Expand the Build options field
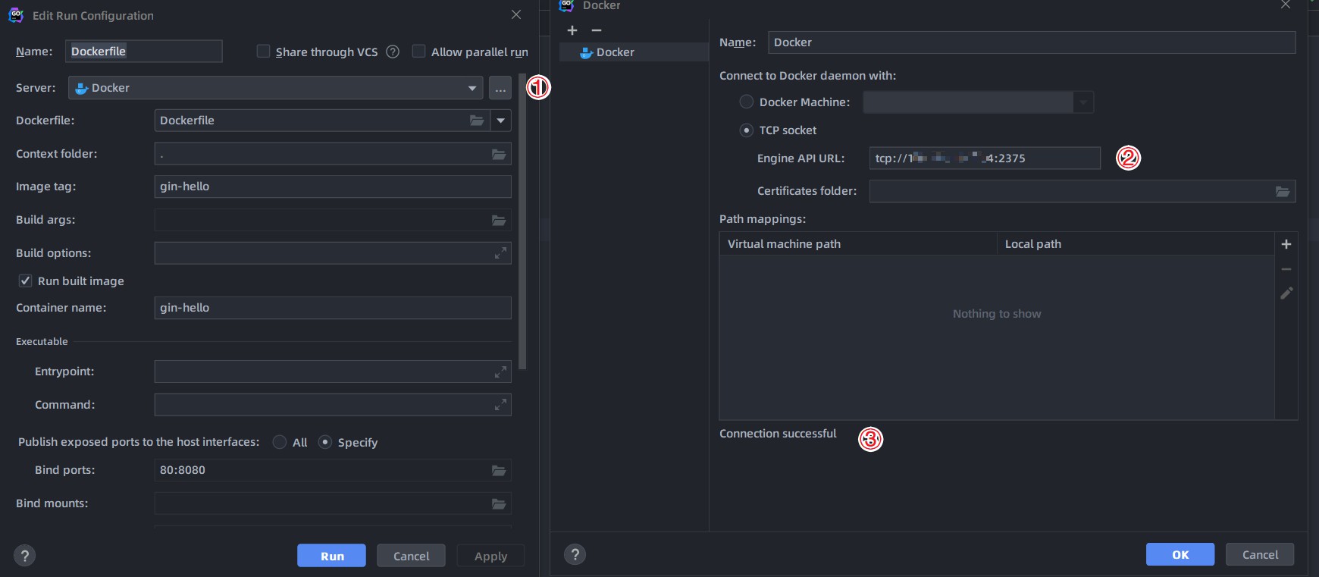The height and width of the screenshot is (577, 1319). pyautogui.click(x=500, y=253)
